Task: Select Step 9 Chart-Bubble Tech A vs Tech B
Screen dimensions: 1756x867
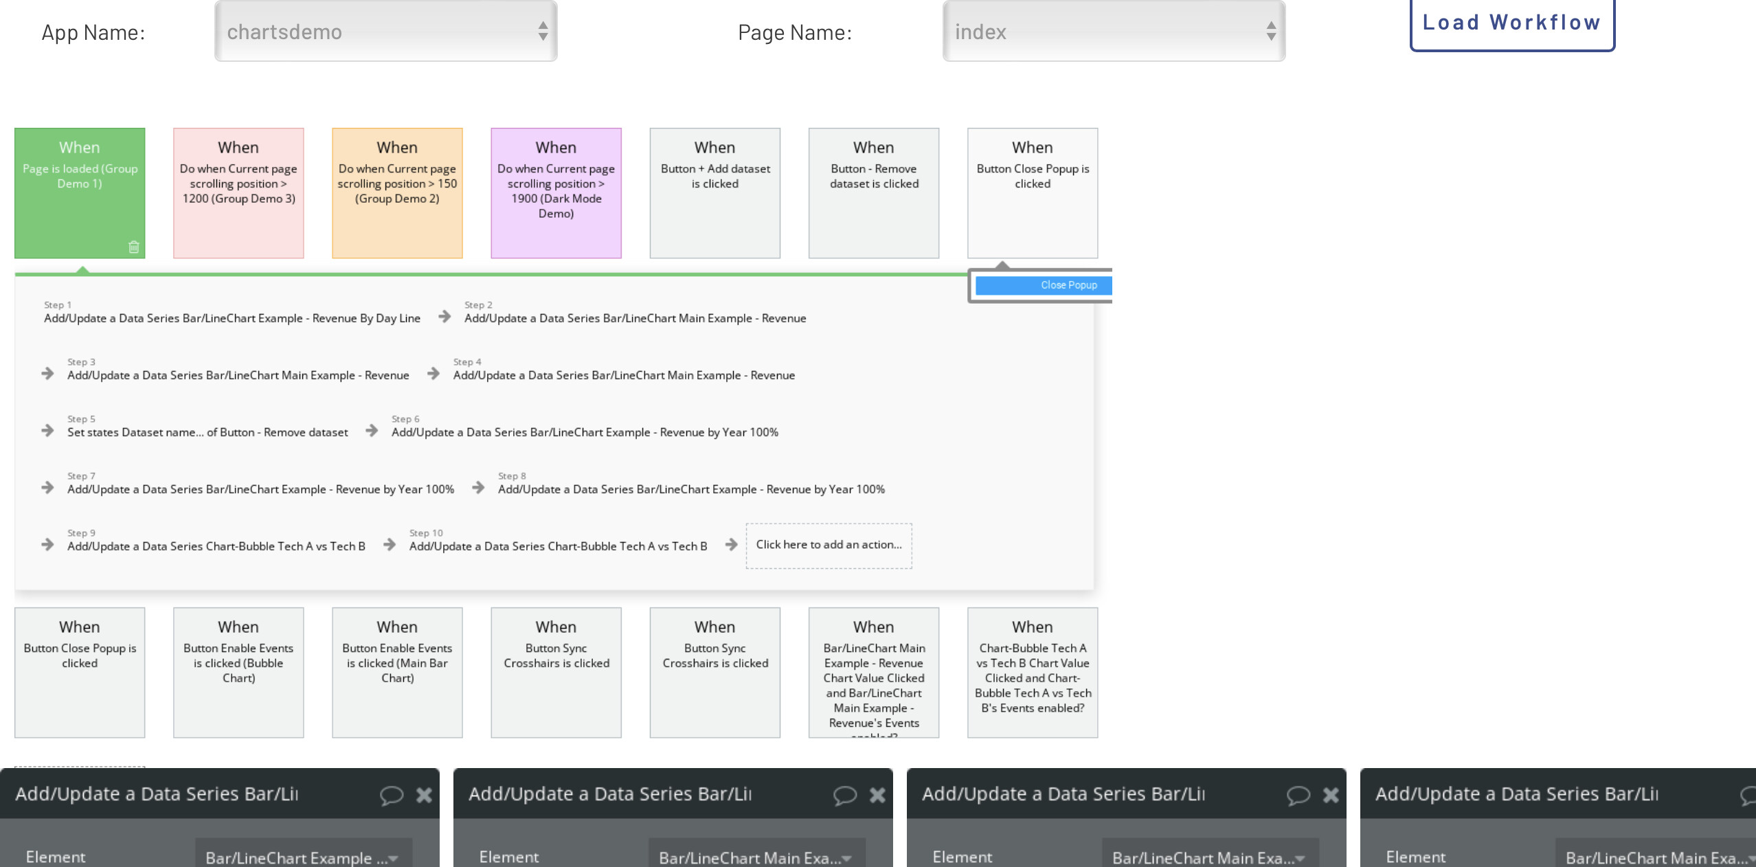Action: [216, 546]
